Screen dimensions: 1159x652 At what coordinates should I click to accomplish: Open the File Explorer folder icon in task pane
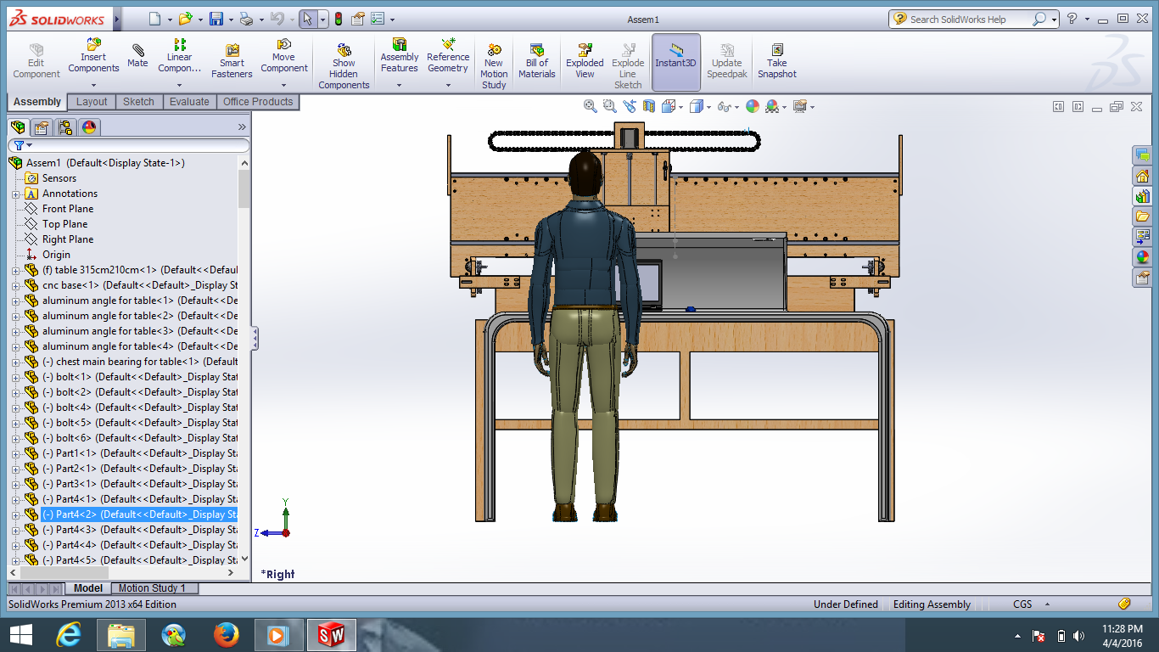[x=1143, y=216]
